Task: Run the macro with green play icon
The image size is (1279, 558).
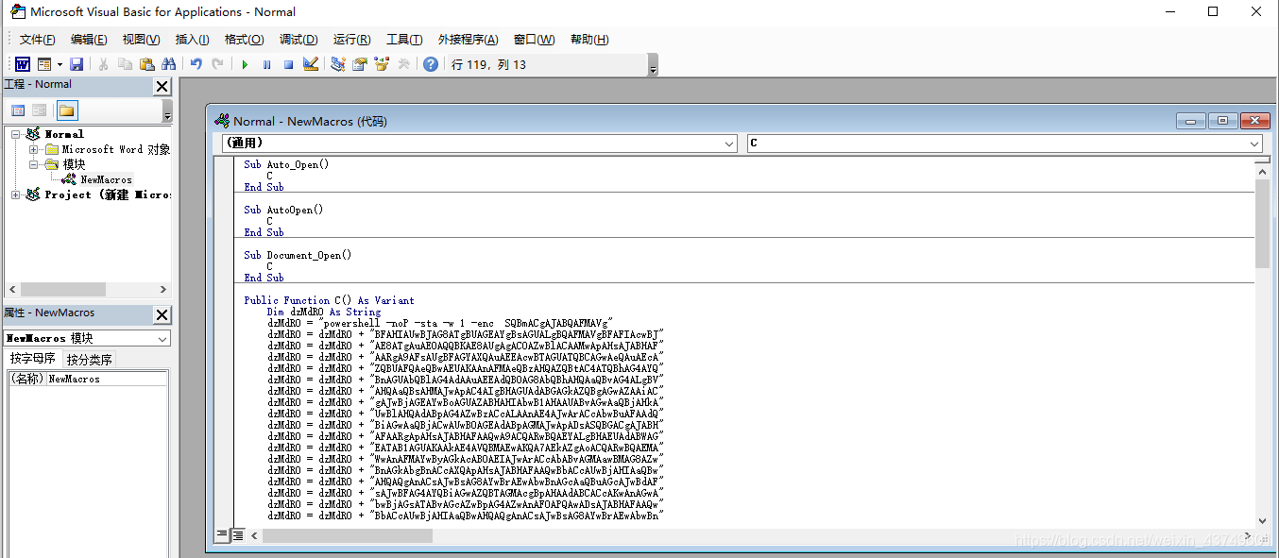Action: [245, 64]
